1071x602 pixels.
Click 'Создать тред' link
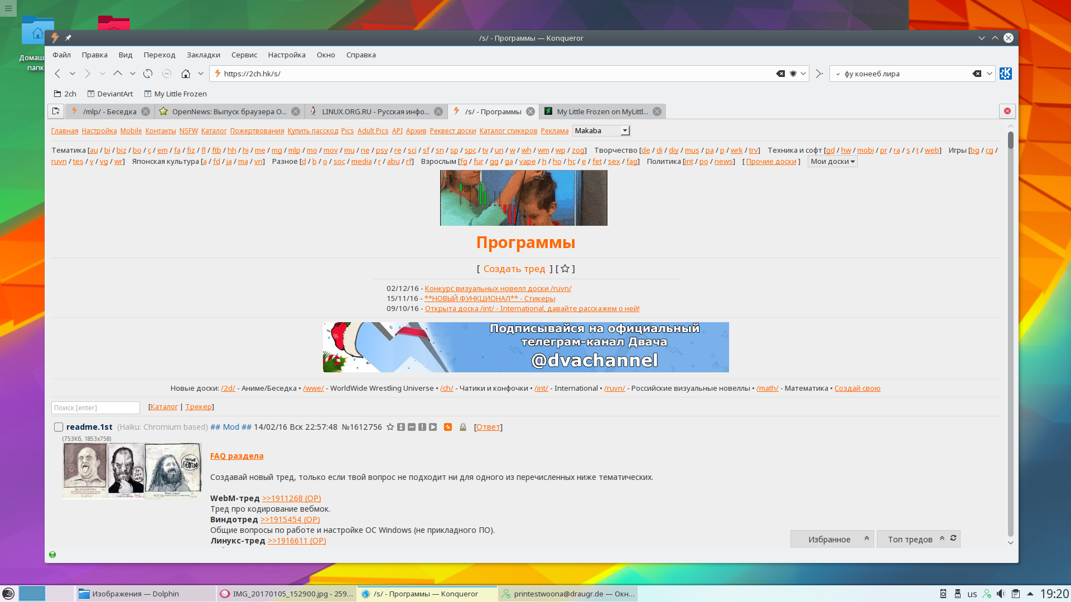pyautogui.click(x=514, y=269)
